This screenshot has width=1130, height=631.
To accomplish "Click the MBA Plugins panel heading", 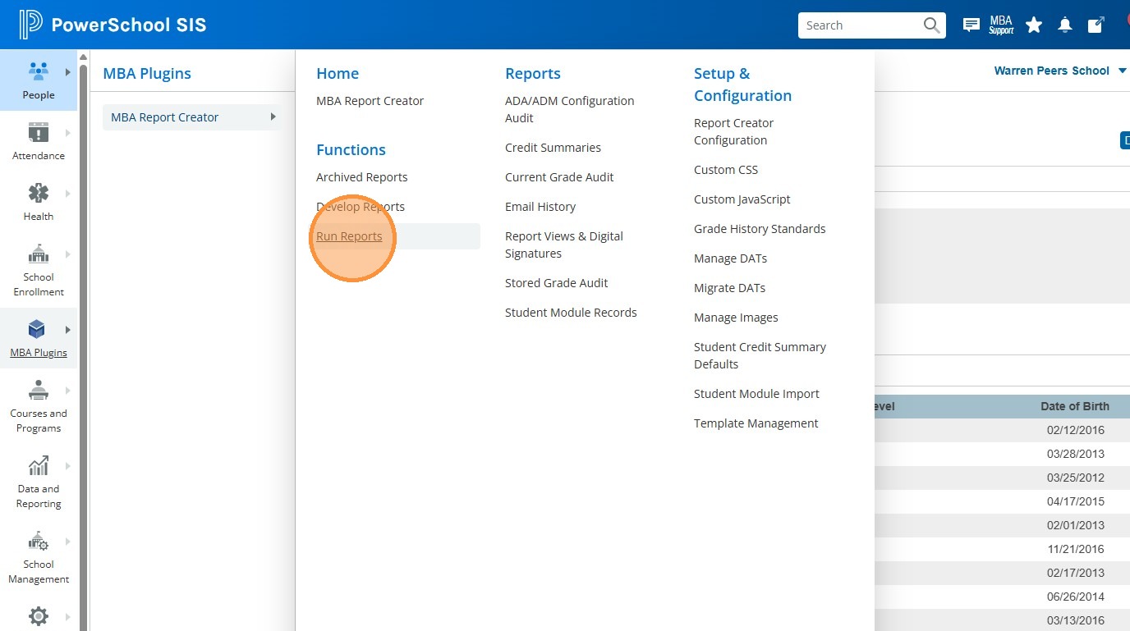I will pos(147,73).
